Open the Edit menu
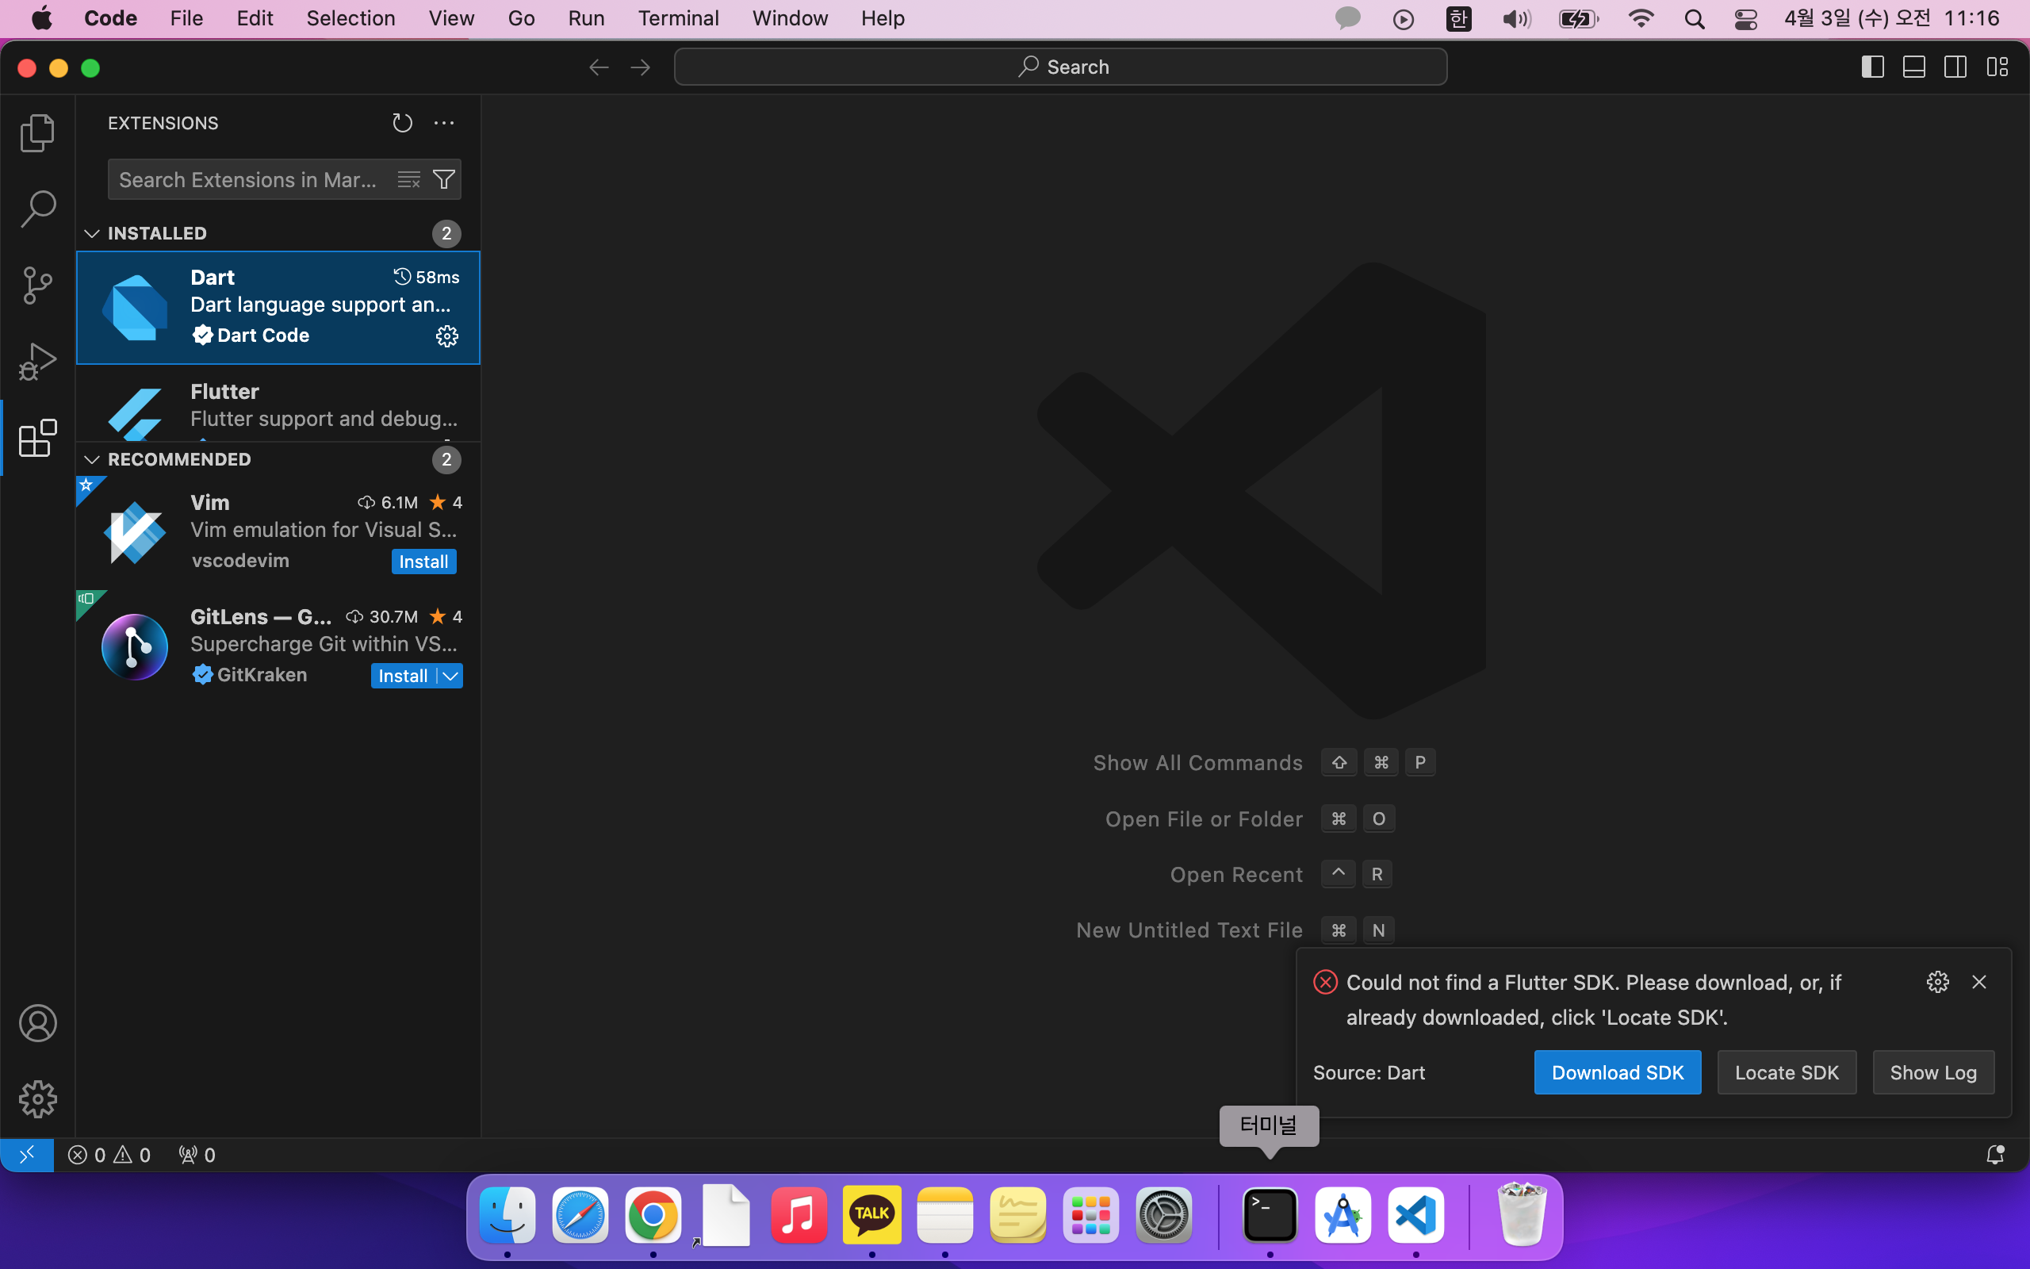This screenshot has width=2030, height=1269. [255, 18]
